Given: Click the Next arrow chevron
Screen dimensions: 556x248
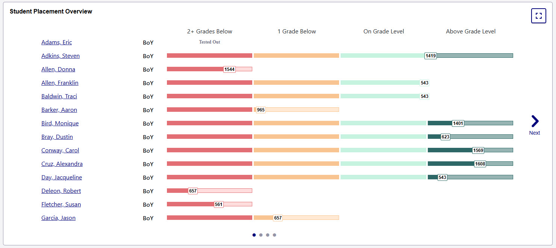Looking at the screenshot, I should (535, 122).
